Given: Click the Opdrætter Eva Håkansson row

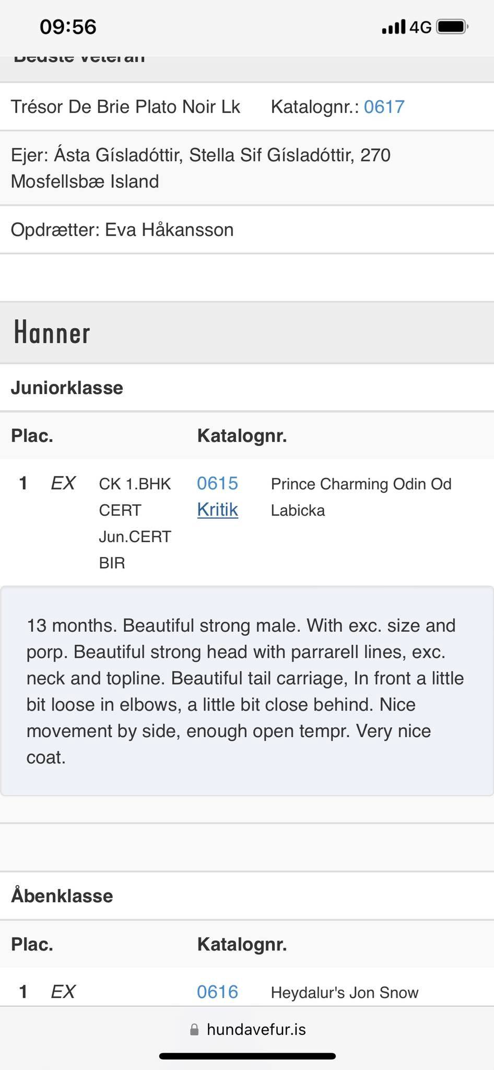Looking at the screenshot, I should pos(247,229).
